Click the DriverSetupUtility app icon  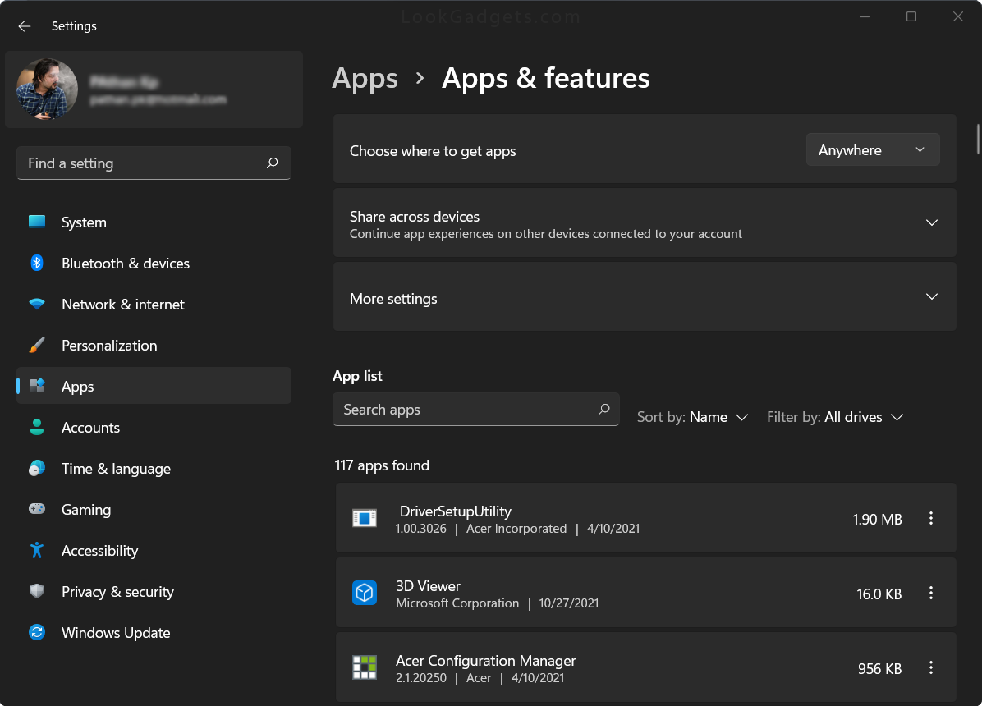pos(364,518)
